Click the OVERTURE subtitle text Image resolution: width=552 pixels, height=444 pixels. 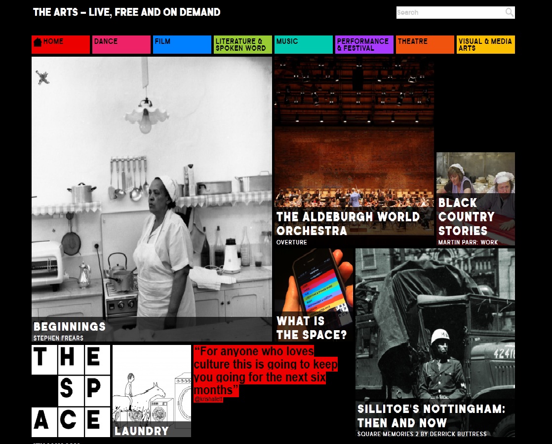291,242
